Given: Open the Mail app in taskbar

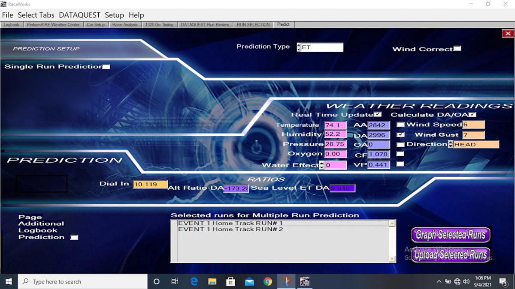Looking at the screenshot, I should click(x=249, y=281).
